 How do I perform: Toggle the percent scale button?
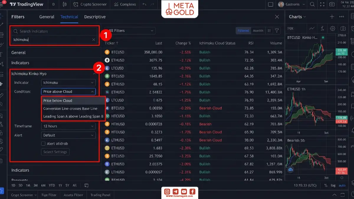pos(326,185)
